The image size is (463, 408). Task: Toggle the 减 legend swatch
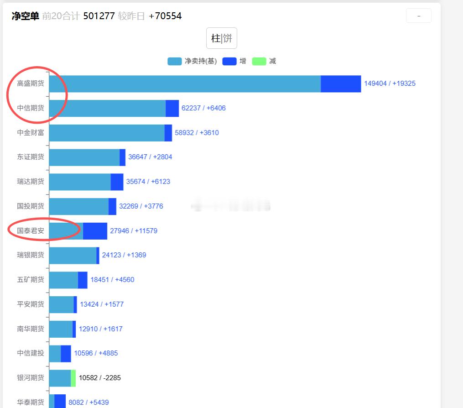[259, 61]
